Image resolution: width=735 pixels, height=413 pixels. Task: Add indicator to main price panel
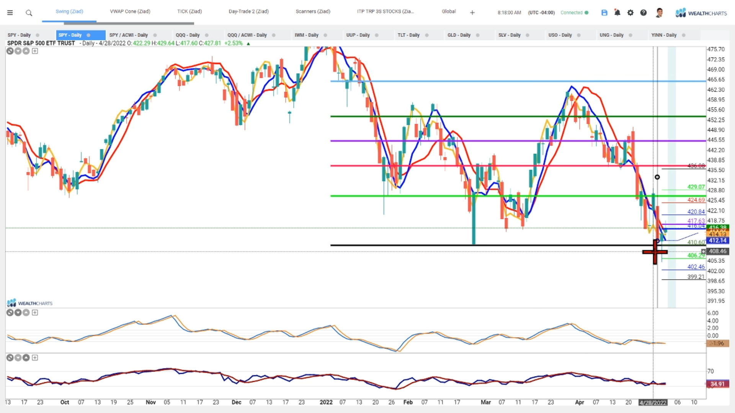point(35,51)
